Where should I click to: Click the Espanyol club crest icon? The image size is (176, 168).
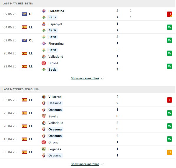(44, 24)
